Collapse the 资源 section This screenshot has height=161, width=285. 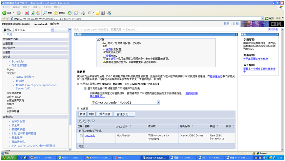[4, 57]
